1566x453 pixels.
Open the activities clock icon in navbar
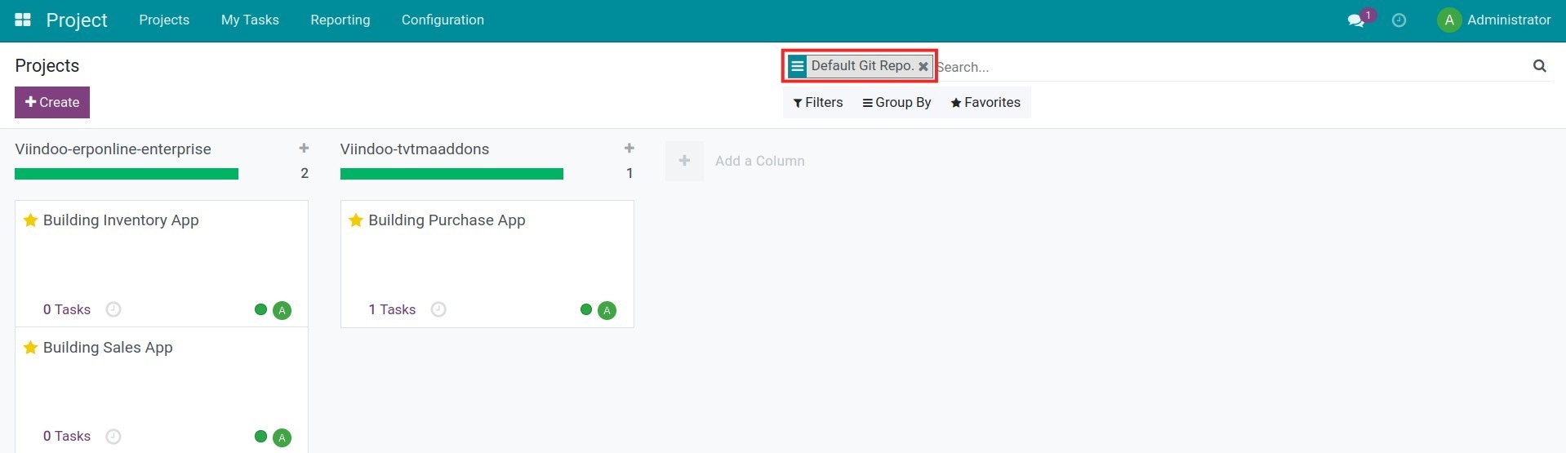tap(1399, 20)
